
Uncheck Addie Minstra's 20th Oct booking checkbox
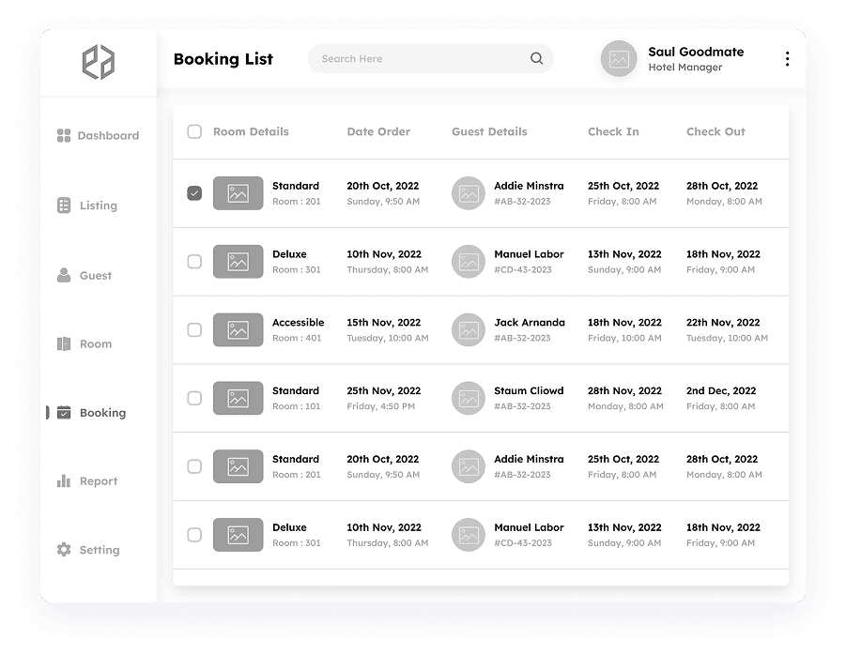point(194,193)
